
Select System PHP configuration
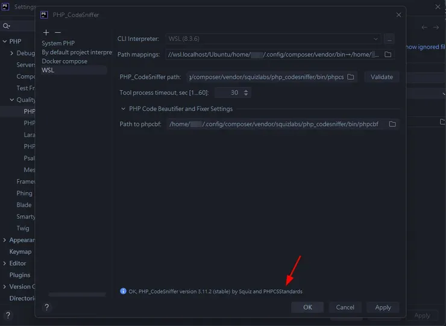click(x=60, y=43)
